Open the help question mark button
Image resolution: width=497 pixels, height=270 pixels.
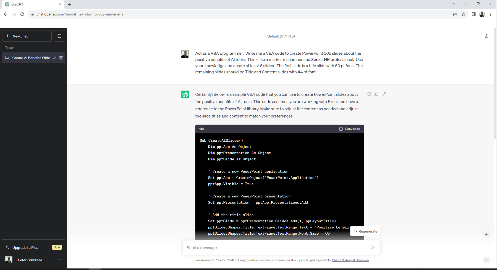click(x=486, y=260)
